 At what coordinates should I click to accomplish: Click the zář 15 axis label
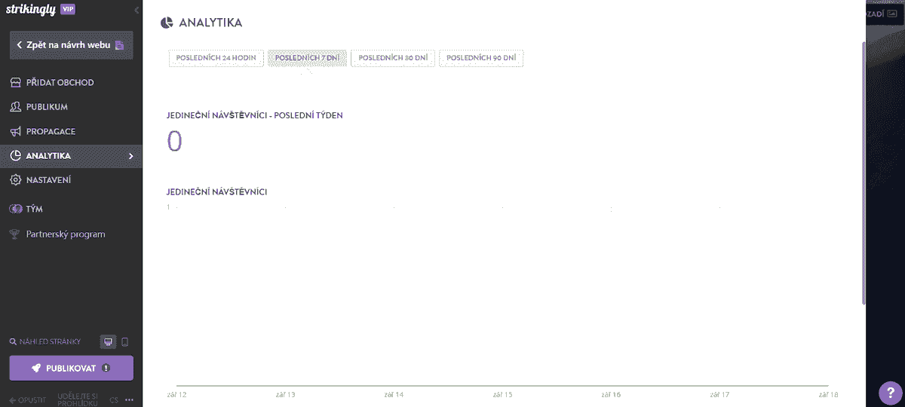click(x=502, y=394)
